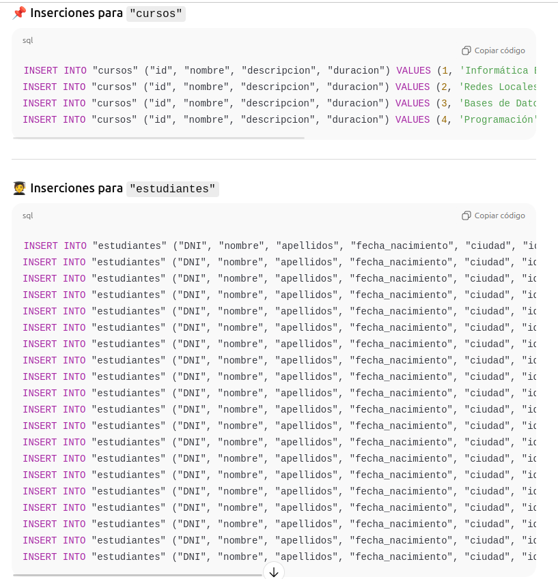Click the 'Bases de Dato' string in the third cursos insert
558x579 pixels.
(x=497, y=103)
